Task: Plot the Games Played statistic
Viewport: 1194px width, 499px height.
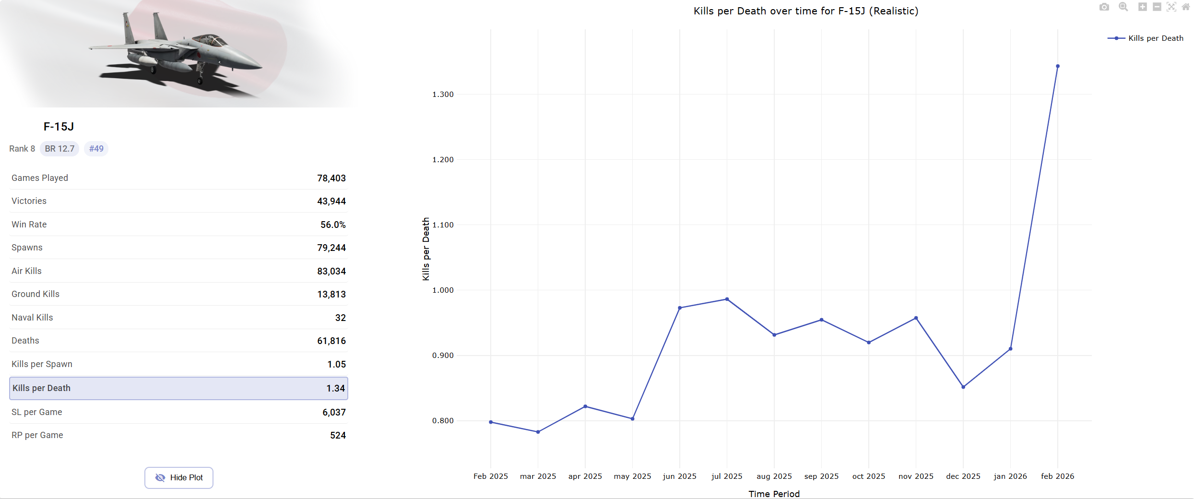Action: point(178,178)
